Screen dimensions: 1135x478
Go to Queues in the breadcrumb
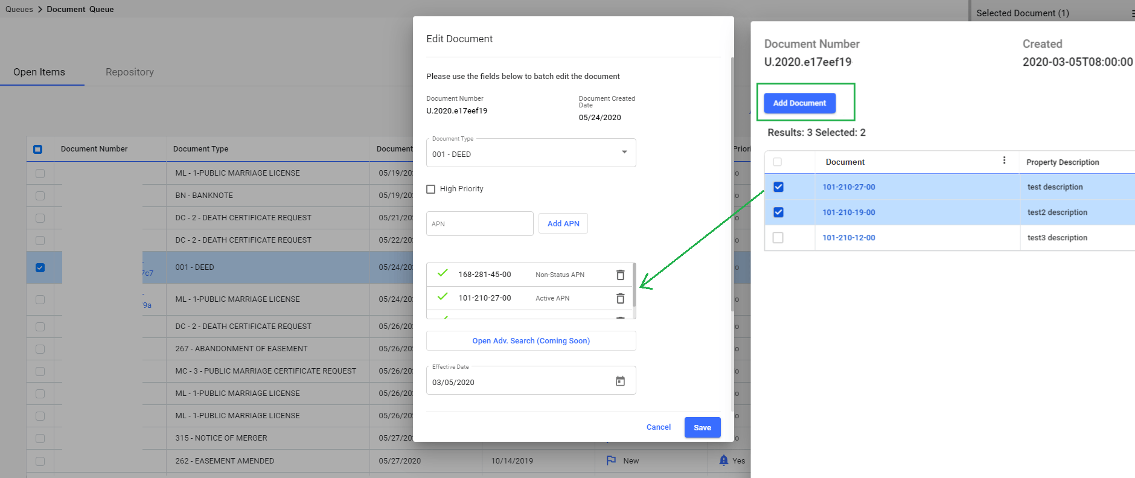pyautogui.click(x=19, y=9)
